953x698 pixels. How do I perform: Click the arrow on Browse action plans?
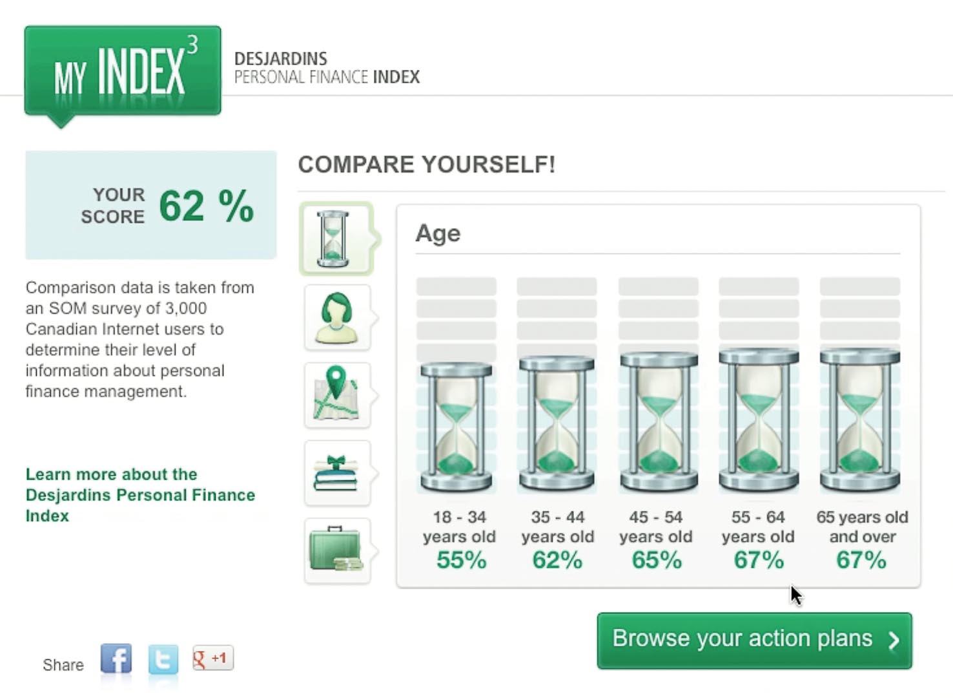(894, 640)
